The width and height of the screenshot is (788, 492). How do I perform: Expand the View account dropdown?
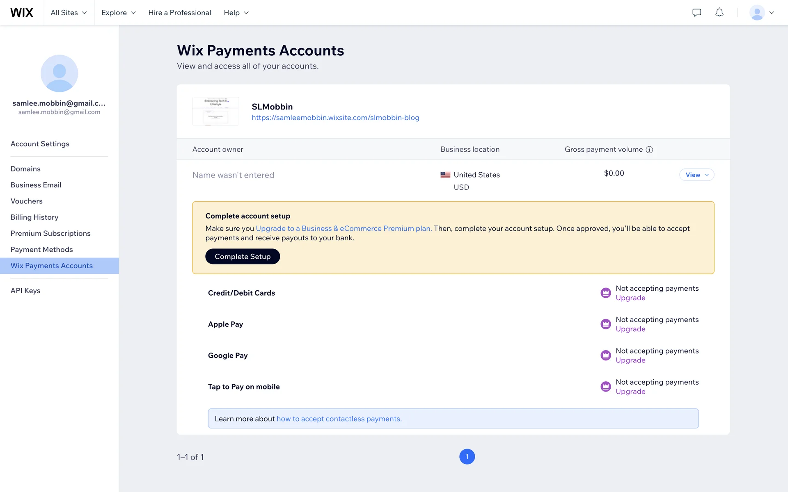point(696,175)
